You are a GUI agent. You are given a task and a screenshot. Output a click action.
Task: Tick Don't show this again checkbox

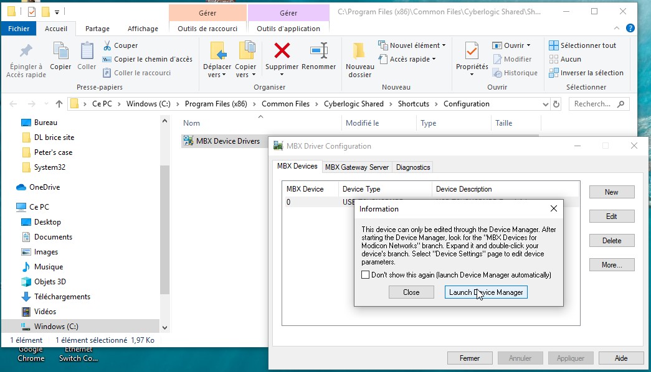365,274
